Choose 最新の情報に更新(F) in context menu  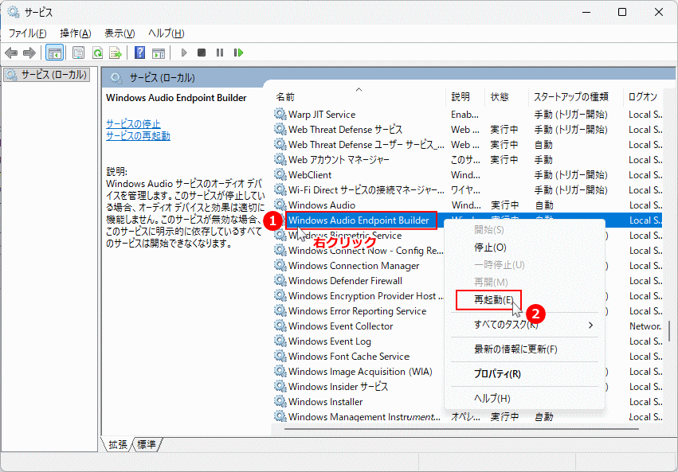point(524,349)
